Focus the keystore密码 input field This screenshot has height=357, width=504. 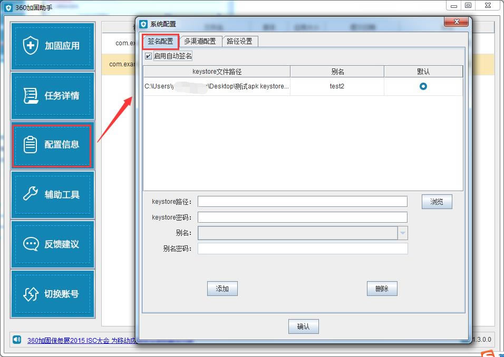303,217
